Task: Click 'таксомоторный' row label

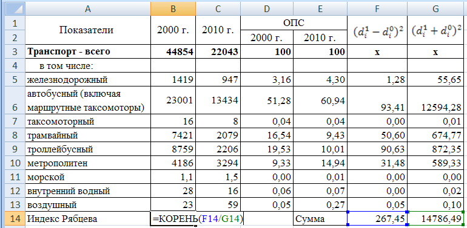Action: 87,121
